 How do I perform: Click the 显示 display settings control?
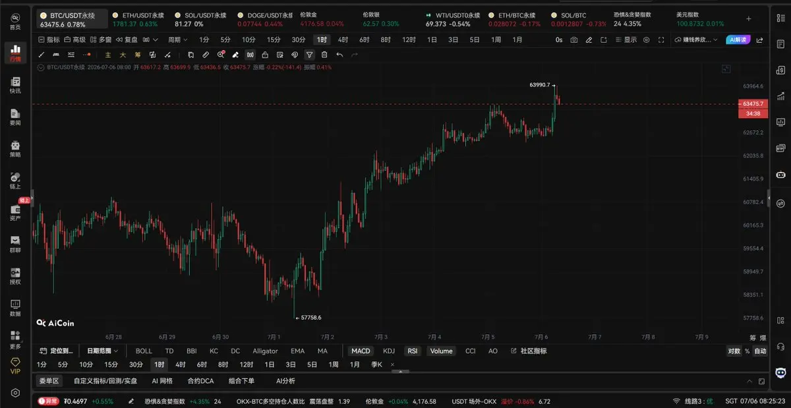625,40
